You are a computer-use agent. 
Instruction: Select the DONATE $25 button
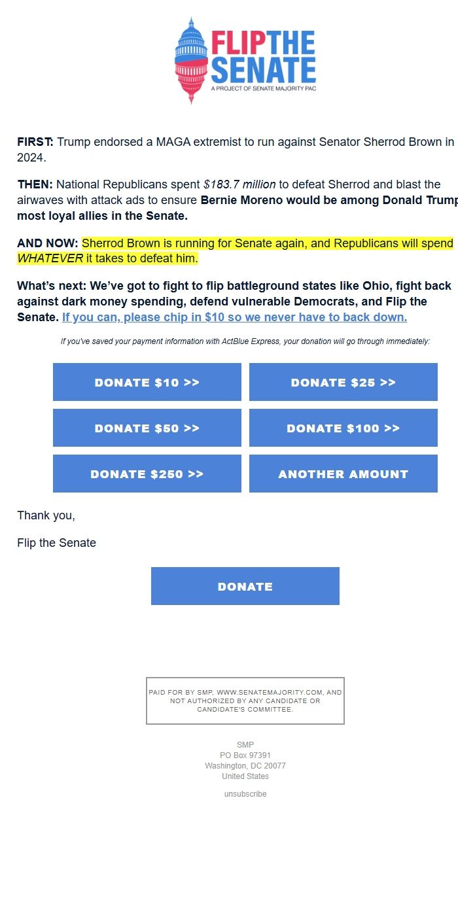click(343, 382)
